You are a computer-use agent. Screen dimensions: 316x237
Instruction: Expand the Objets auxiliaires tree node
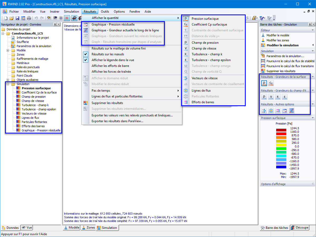point(8,80)
